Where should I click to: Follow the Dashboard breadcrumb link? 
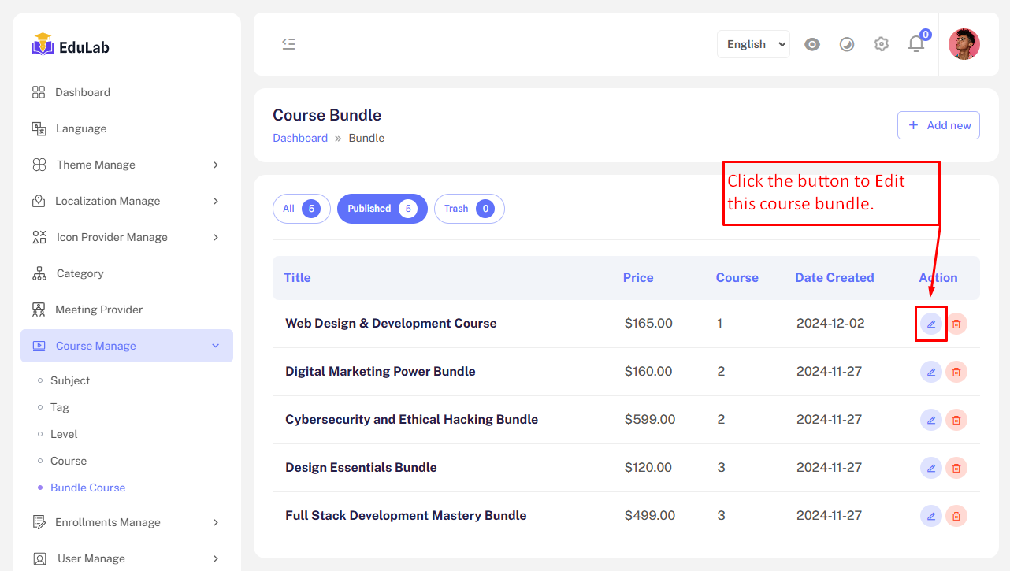point(299,138)
